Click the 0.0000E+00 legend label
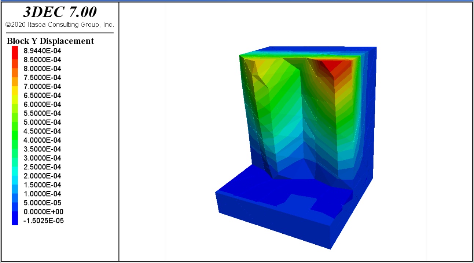The image size is (474, 263). (x=42, y=212)
